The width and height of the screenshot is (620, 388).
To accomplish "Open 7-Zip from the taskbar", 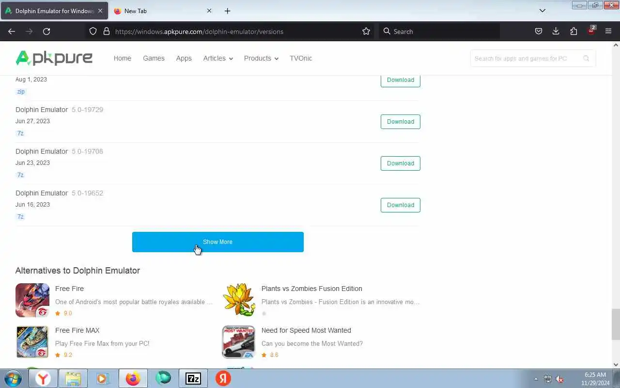I will [193, 378].
